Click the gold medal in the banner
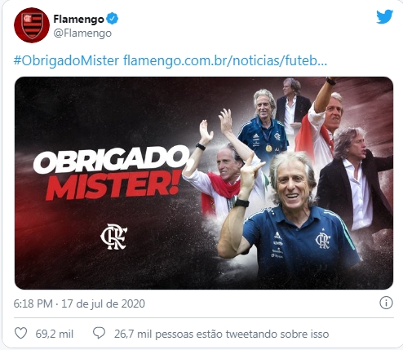 pos(268,148)
